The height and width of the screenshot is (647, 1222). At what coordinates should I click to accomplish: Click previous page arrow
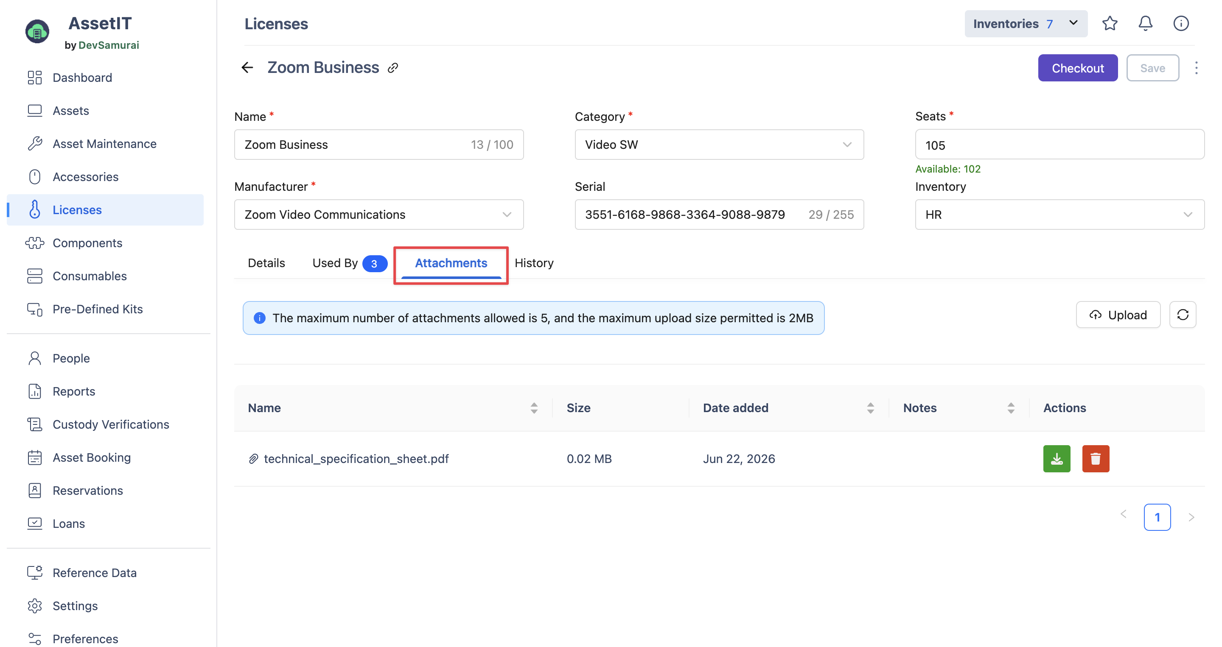[x=1123, y=514]
